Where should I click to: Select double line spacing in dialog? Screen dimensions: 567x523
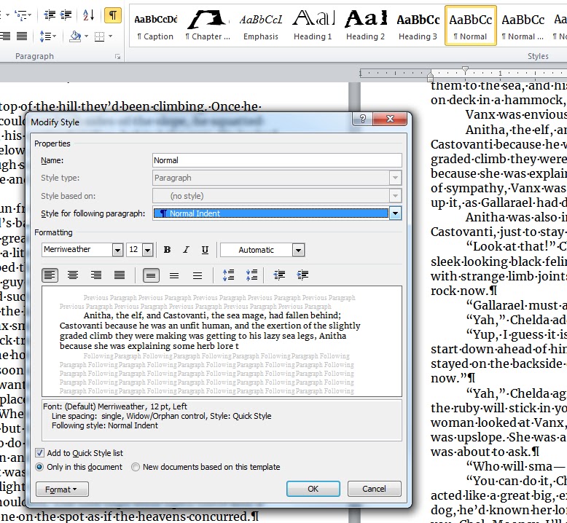point(198,275)
